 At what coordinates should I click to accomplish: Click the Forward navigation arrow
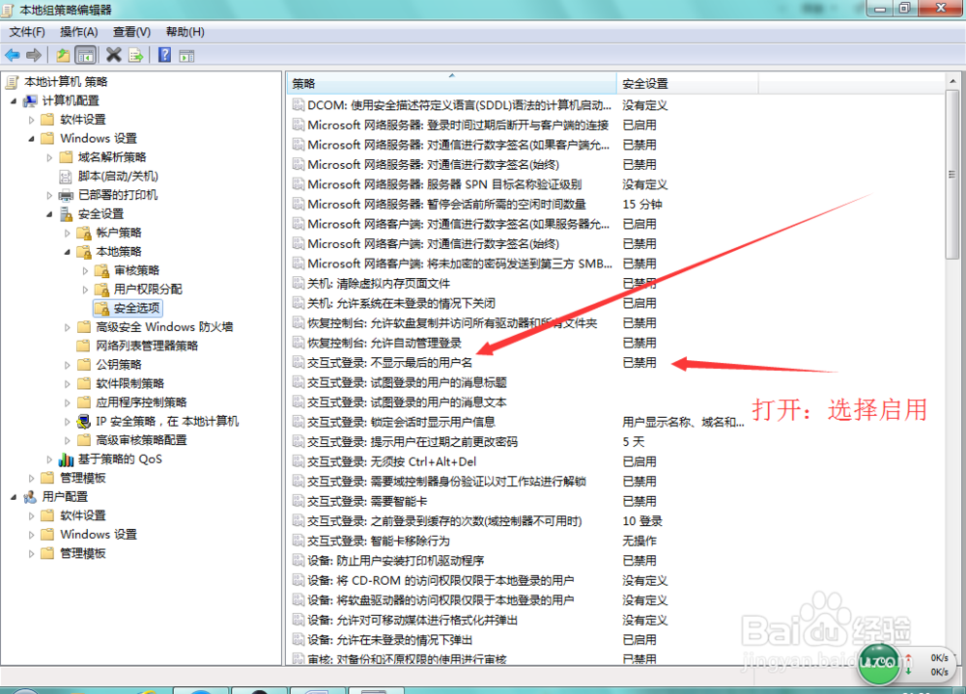point(33,55)
